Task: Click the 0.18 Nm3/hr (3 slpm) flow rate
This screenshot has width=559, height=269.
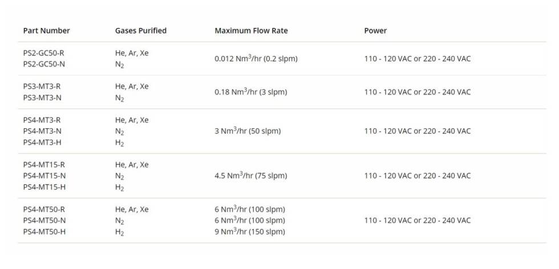Action: [250, 92]
